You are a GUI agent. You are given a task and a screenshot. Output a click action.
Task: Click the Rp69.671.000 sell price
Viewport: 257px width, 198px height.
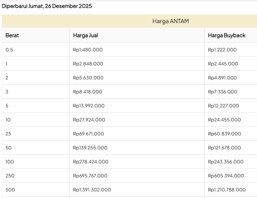point(89,134)
